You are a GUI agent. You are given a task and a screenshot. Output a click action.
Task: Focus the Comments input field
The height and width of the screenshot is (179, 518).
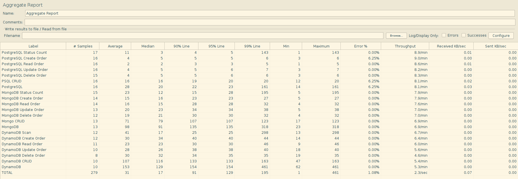(x=270, y=22)
